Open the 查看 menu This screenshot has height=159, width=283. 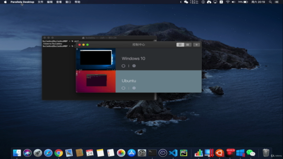click(x=59, y=2)
